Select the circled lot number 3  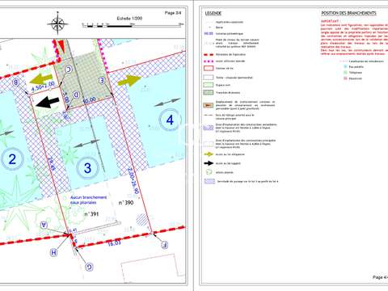(87, 168)
